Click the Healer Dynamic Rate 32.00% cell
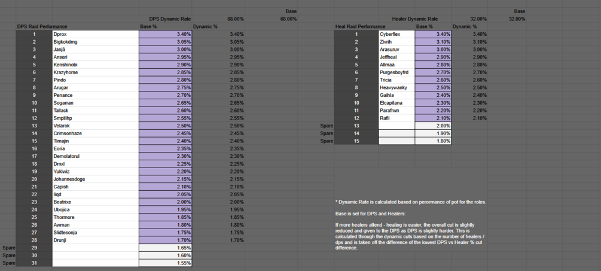 [x=469, y=19]
